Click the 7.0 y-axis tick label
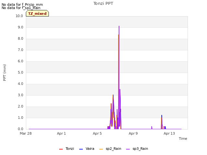The width and height of the screenshot is (207, 155). [x=20, y=50]
